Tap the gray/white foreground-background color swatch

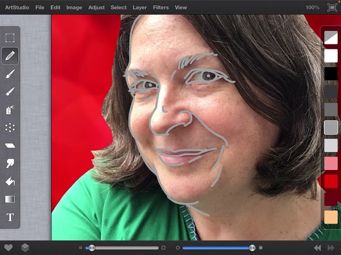click(x=331, y=38)
